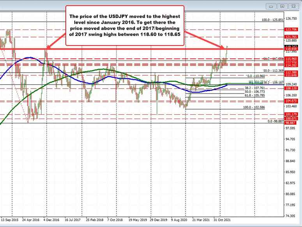Click the 82.975 axis price label
Viewport: 302px width, 227px height.
[x=291, y=183]
